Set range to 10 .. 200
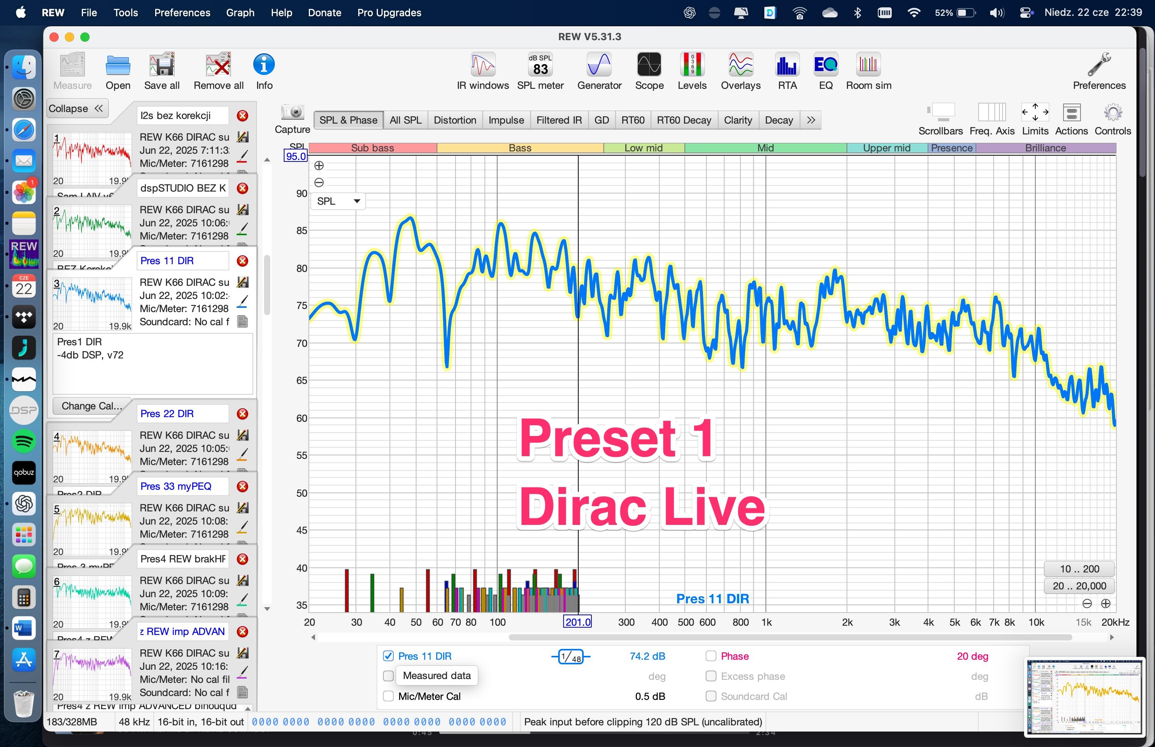This screenshot has height=747, width=1155. (1079, 569)
